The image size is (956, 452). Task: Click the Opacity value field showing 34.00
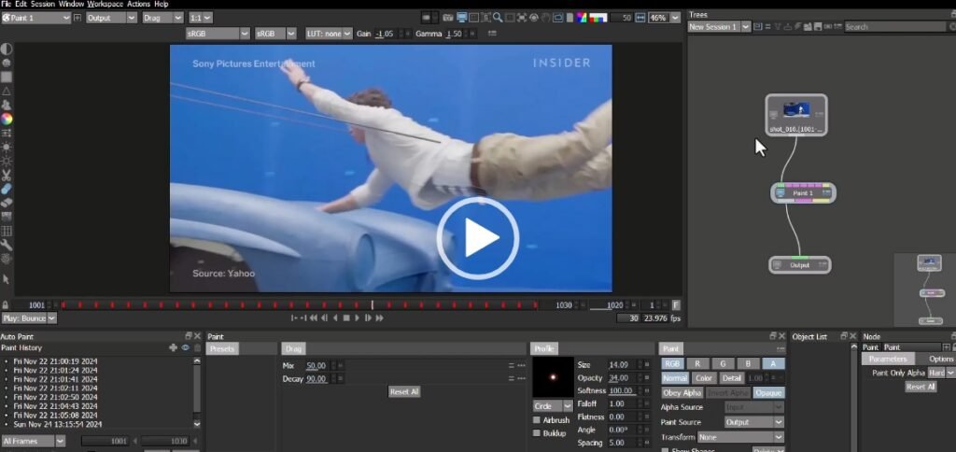pyautogui.click(x=620, y=378)
